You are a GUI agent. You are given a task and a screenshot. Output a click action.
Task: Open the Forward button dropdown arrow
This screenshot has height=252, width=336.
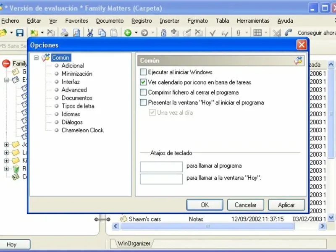153,33
